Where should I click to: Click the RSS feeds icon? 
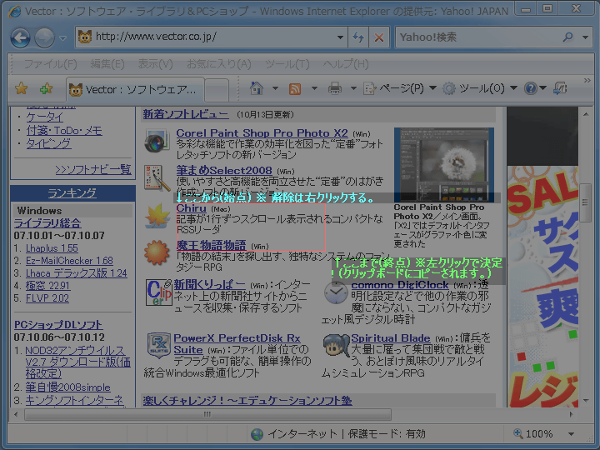[295, 89]
